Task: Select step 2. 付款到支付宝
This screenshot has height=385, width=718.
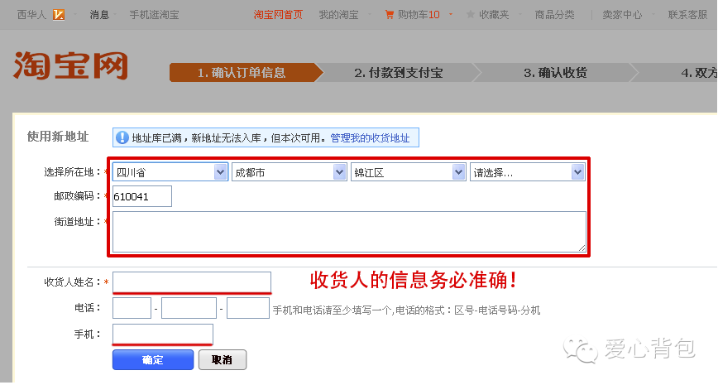Action: click(x=399, y=72)
